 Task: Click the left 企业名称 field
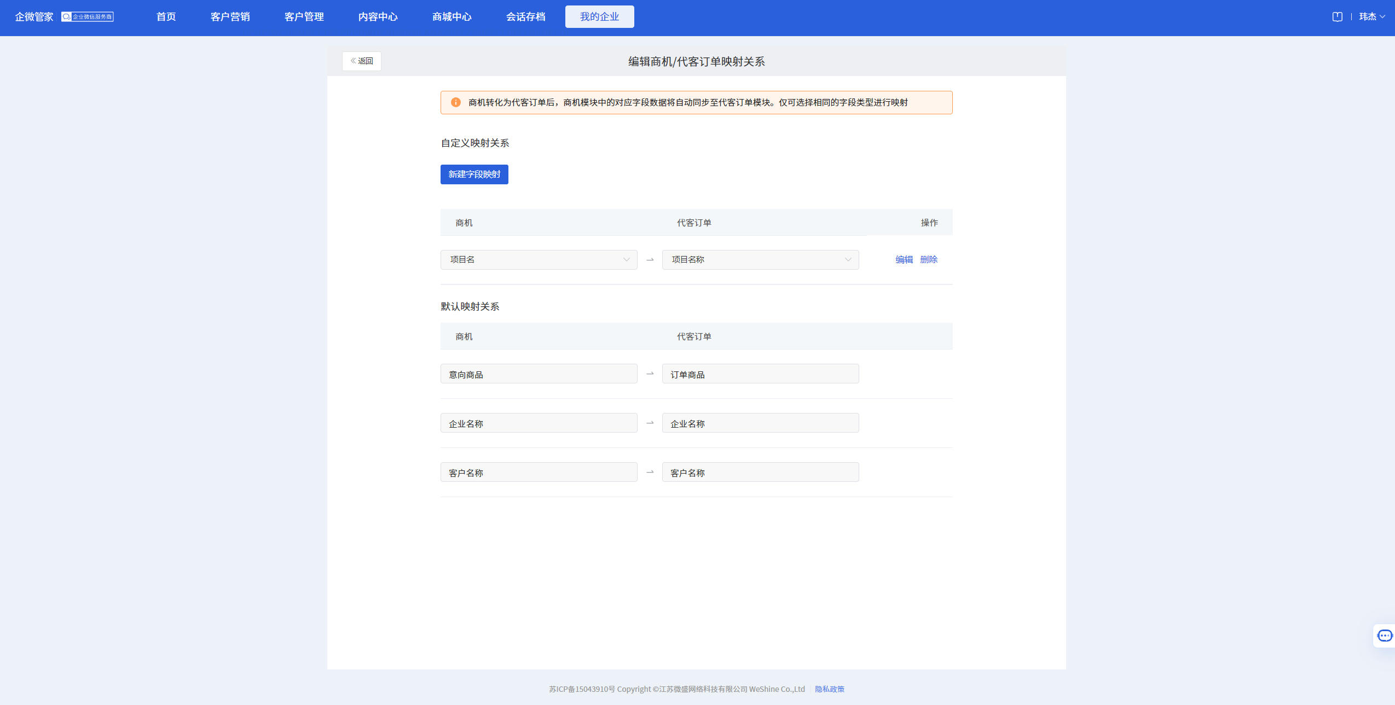(539, 423)
